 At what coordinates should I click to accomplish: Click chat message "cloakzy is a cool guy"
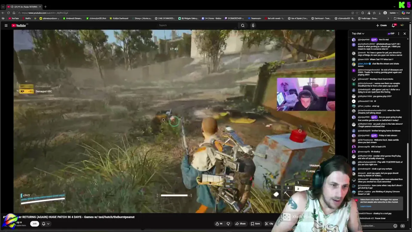click(x=382, y=214)
